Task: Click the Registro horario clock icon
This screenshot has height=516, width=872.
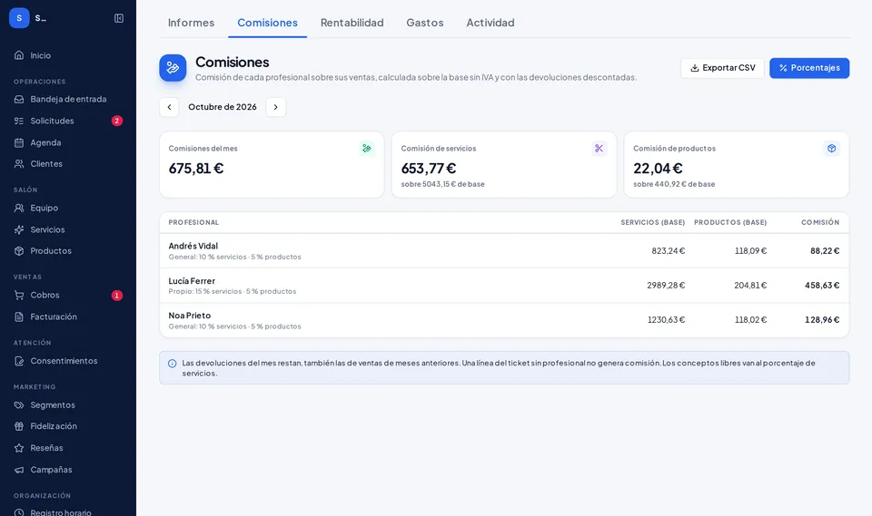Action: 19,512
